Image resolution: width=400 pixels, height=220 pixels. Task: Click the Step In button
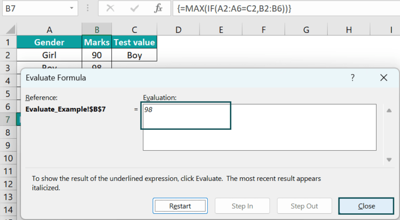[x=242, y=206]
